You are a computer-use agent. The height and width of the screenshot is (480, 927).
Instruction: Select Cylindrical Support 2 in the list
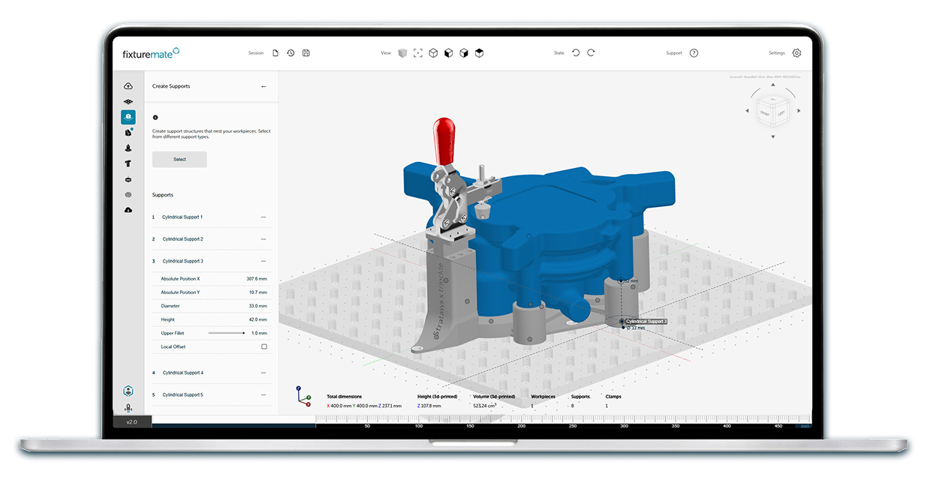coord(182,239)
